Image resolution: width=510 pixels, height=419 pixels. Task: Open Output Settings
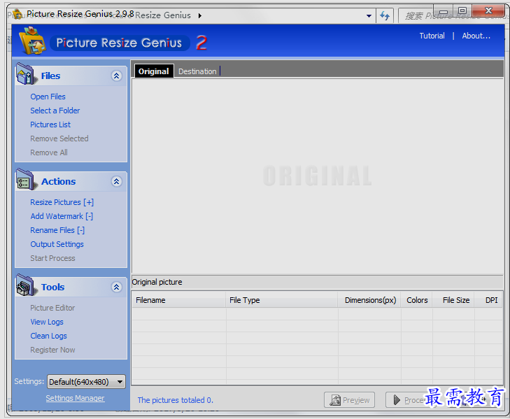57,244
